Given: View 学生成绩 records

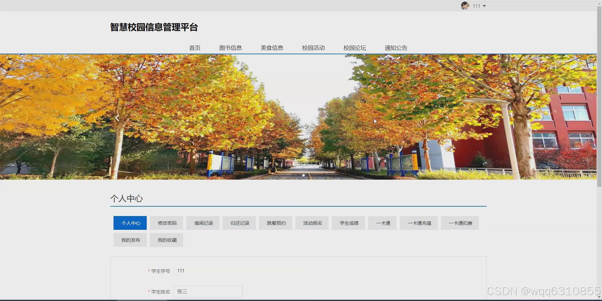Looking at the screenshot, I should (x=348, y=223).
